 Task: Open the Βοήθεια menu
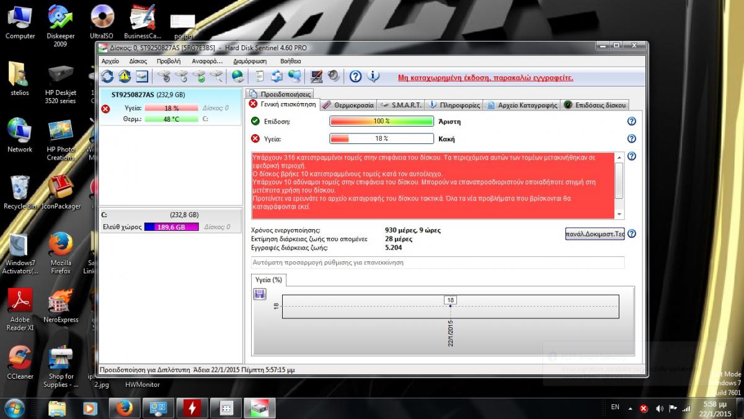point(291,61)
